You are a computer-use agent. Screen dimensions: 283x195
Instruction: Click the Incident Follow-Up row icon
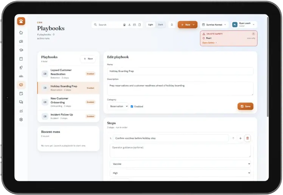click(45, 116)
